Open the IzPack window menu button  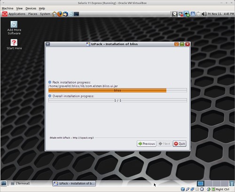pos(48,44)
